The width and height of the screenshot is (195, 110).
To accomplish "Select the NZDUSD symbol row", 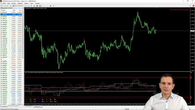I will (x=11, y=57).
